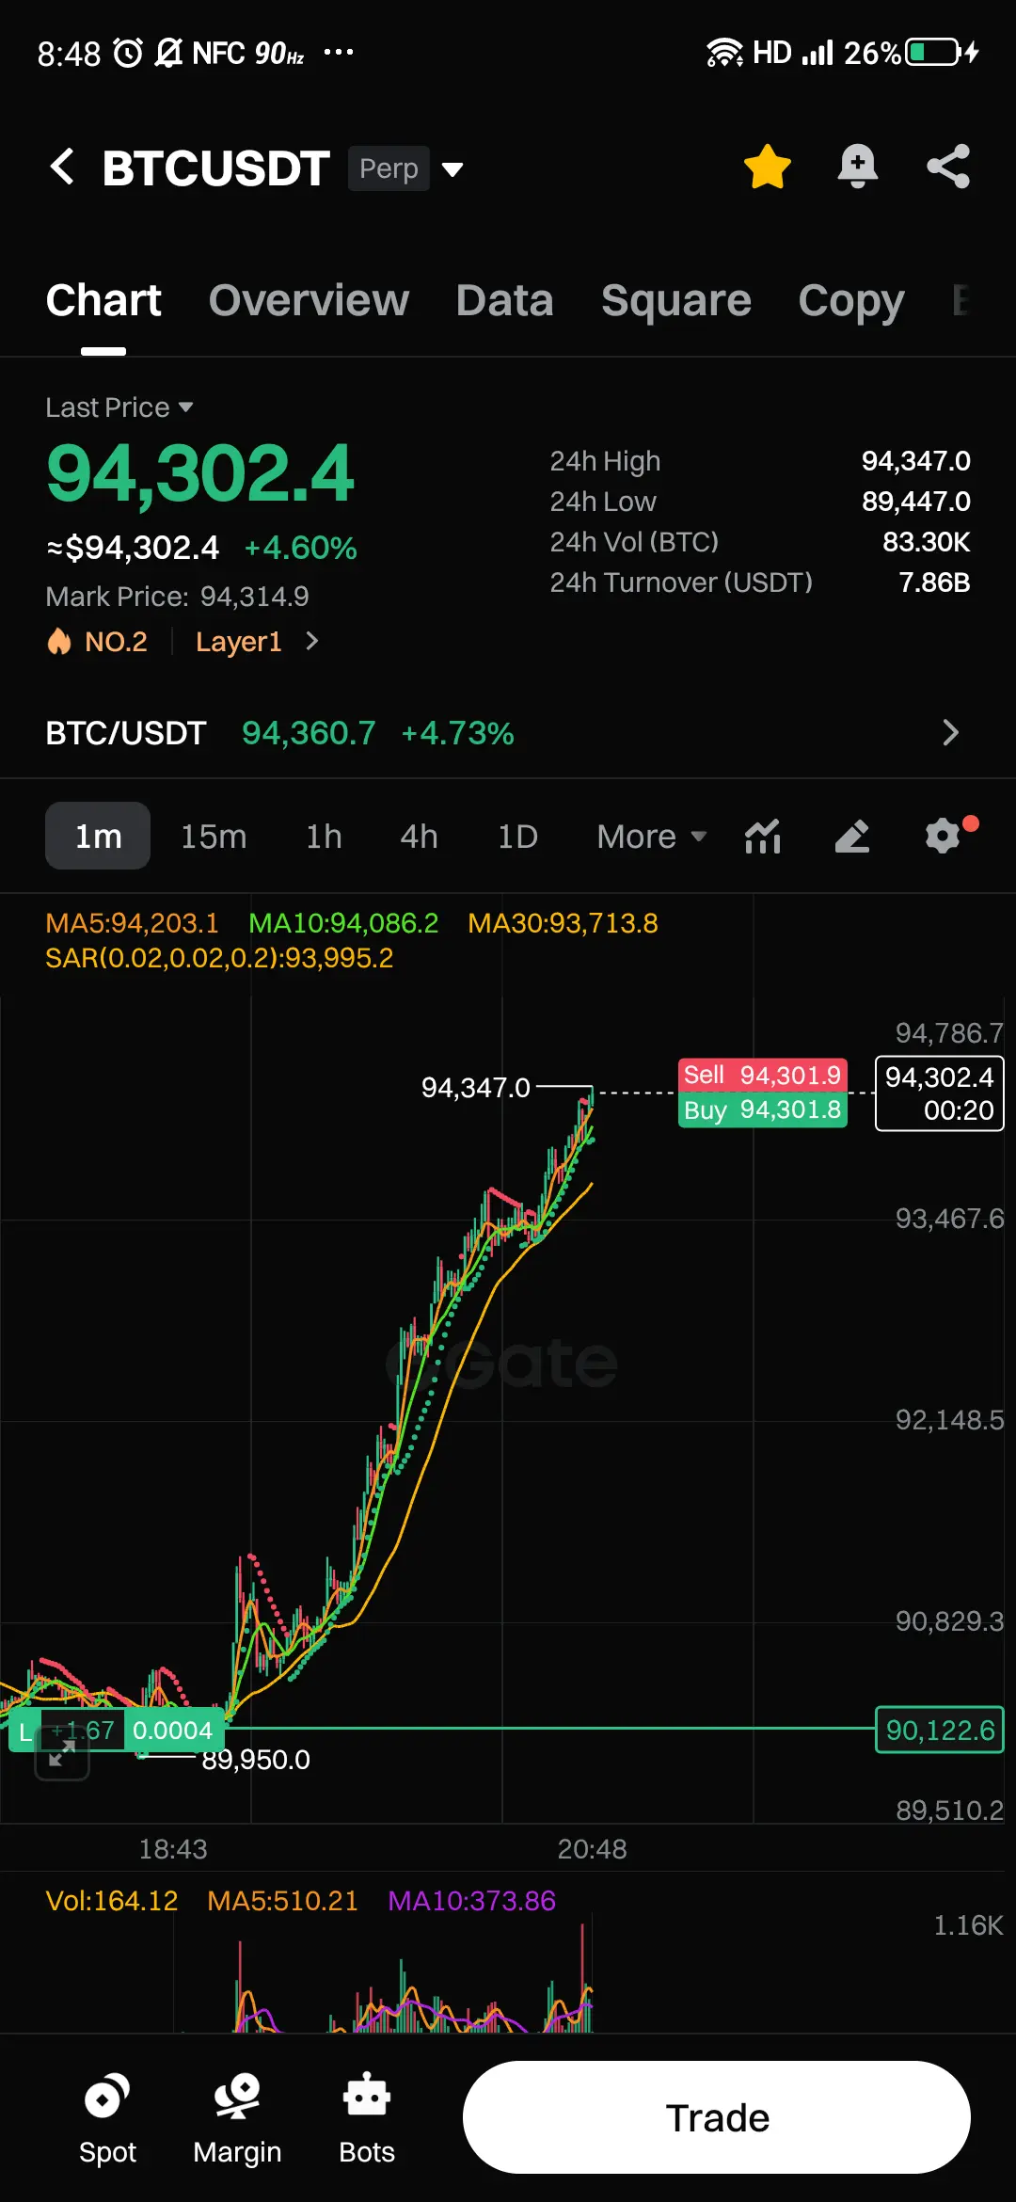Viewport: 1016px width, 2202px height.
Task: Tap the volume MA10:373.86 label
Action: pos(472,1901)
